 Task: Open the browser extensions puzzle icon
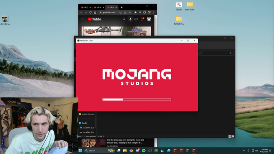pyautogui.click(x=135, y=12)
